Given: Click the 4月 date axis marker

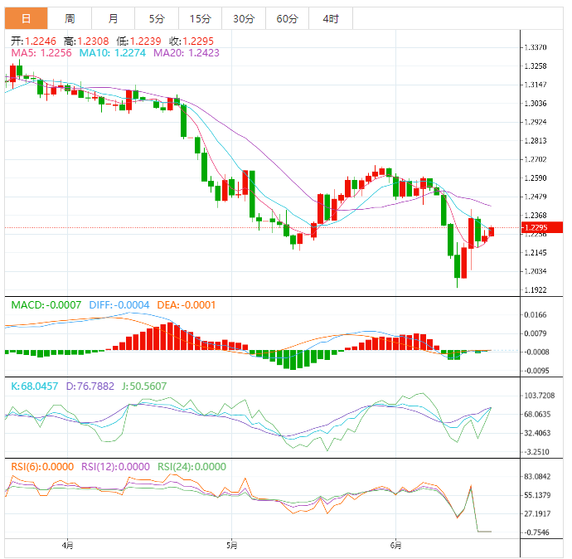Looking at the screenshot, I should pyautogui.click(x=67, y=546).
